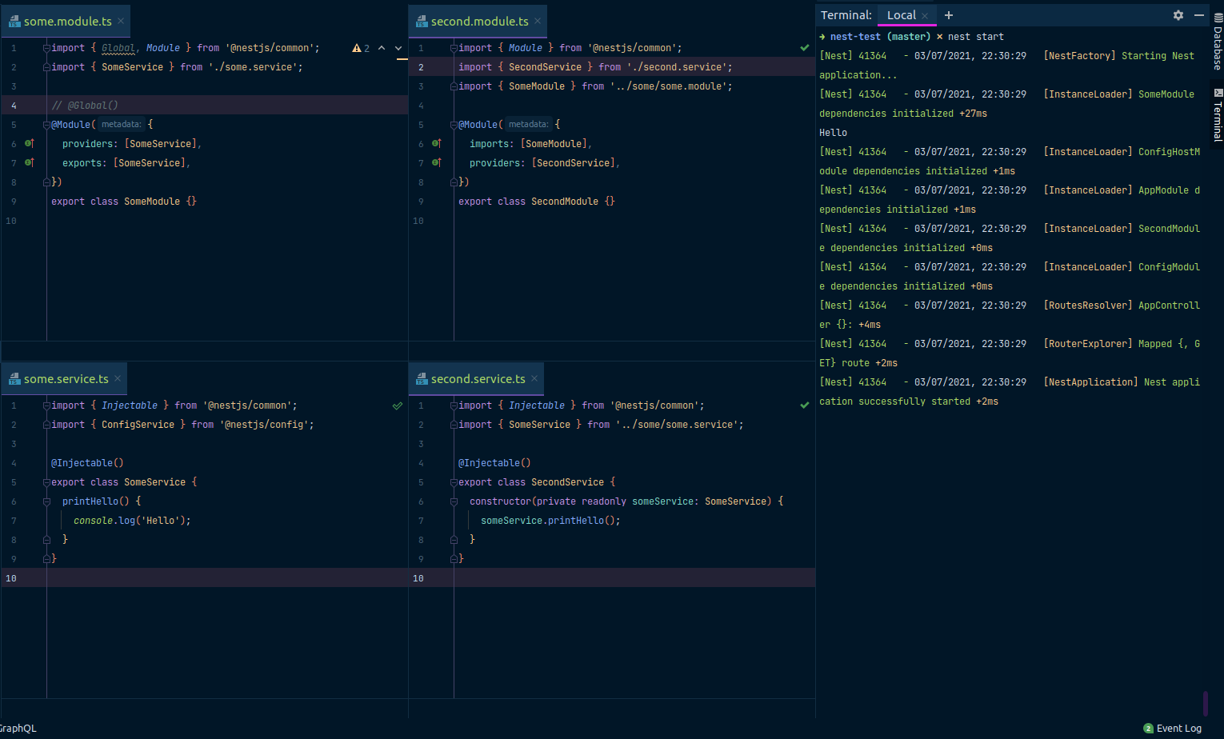Collapse imports block in second.service.ts

[454, 405]
